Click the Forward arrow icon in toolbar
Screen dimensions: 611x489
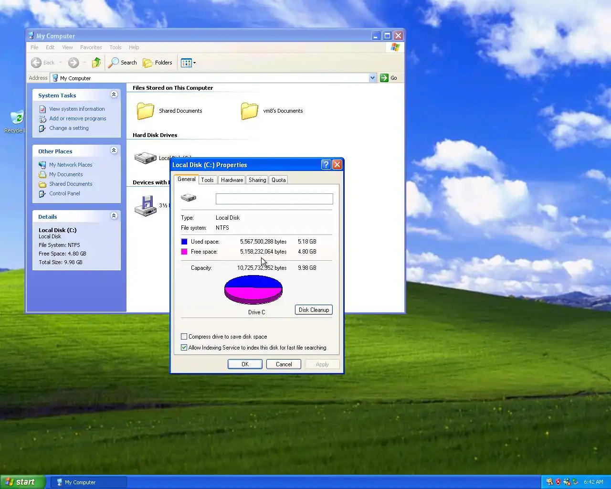pos(73,63)
